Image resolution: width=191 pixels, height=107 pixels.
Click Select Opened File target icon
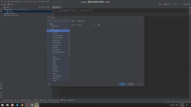40,7
